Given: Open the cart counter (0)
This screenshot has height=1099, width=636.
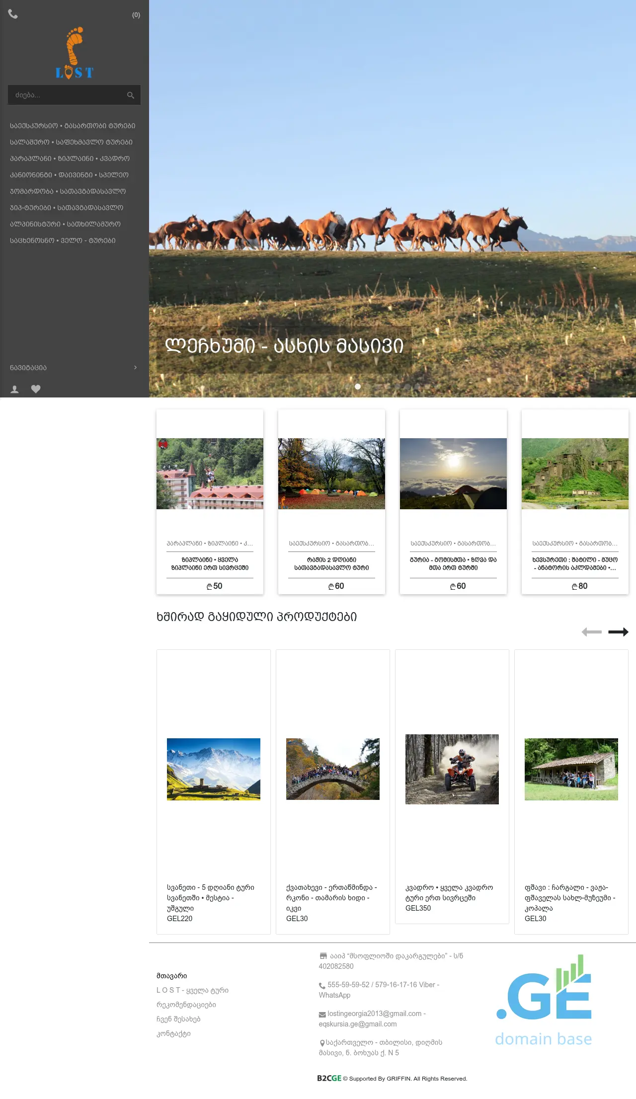Looking at the screenshot, I should tap(136, 15).
